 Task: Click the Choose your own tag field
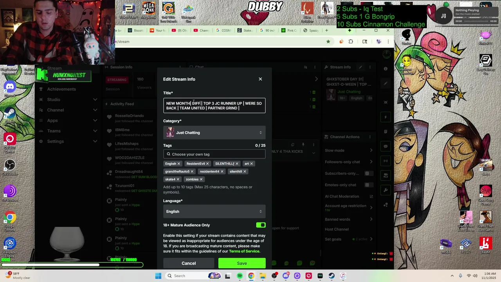214,154
